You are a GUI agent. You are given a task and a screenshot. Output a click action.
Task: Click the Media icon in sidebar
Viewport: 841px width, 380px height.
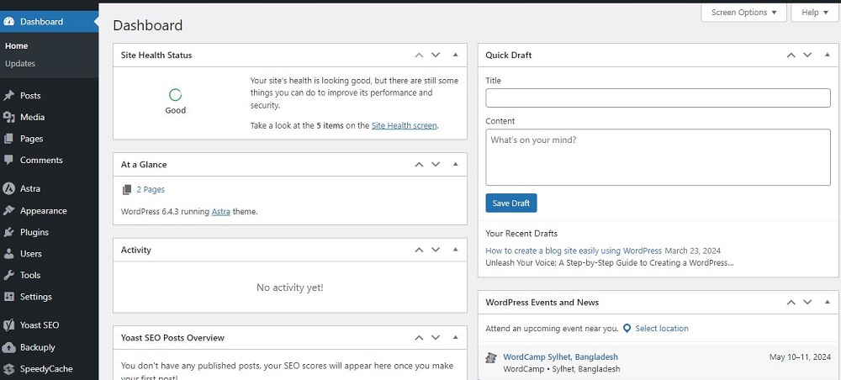(x=9, y=118)
